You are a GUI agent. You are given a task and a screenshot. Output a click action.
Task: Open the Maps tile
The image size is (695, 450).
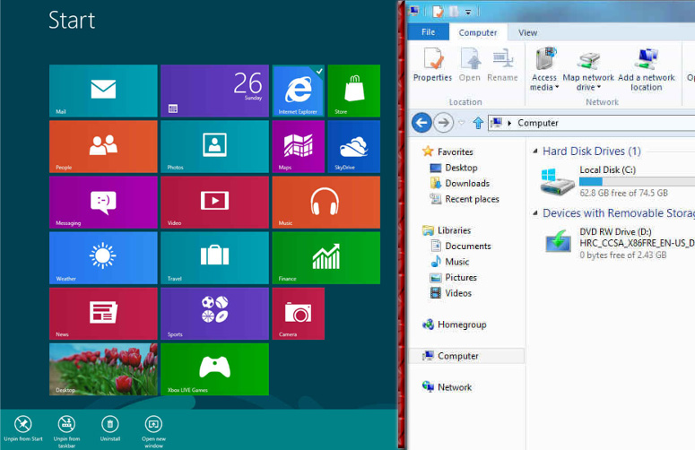(x=299, y=147)
